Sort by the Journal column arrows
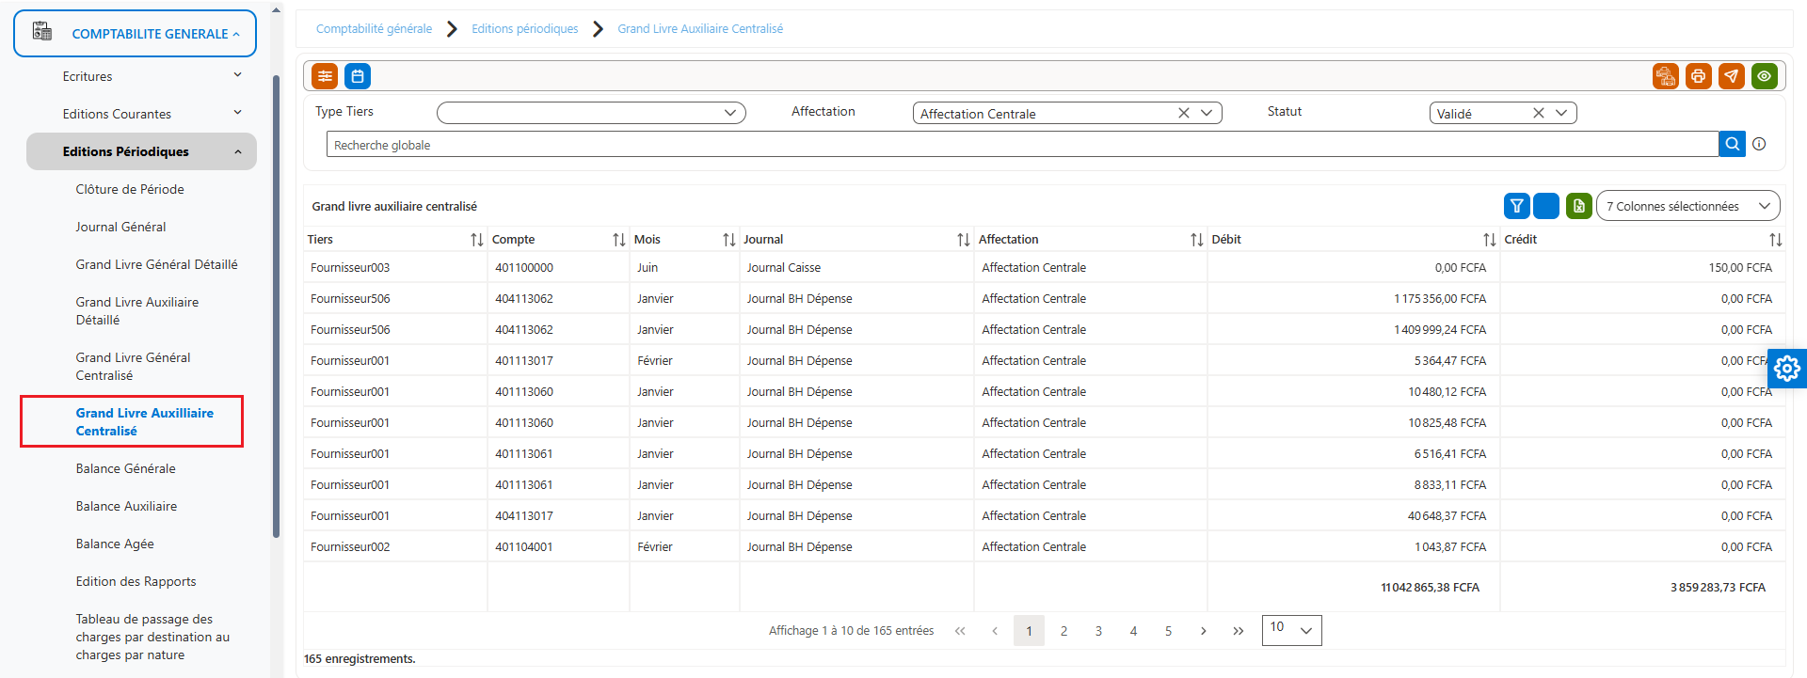This screenshot has height=678, width=1807. coord(964,240)
